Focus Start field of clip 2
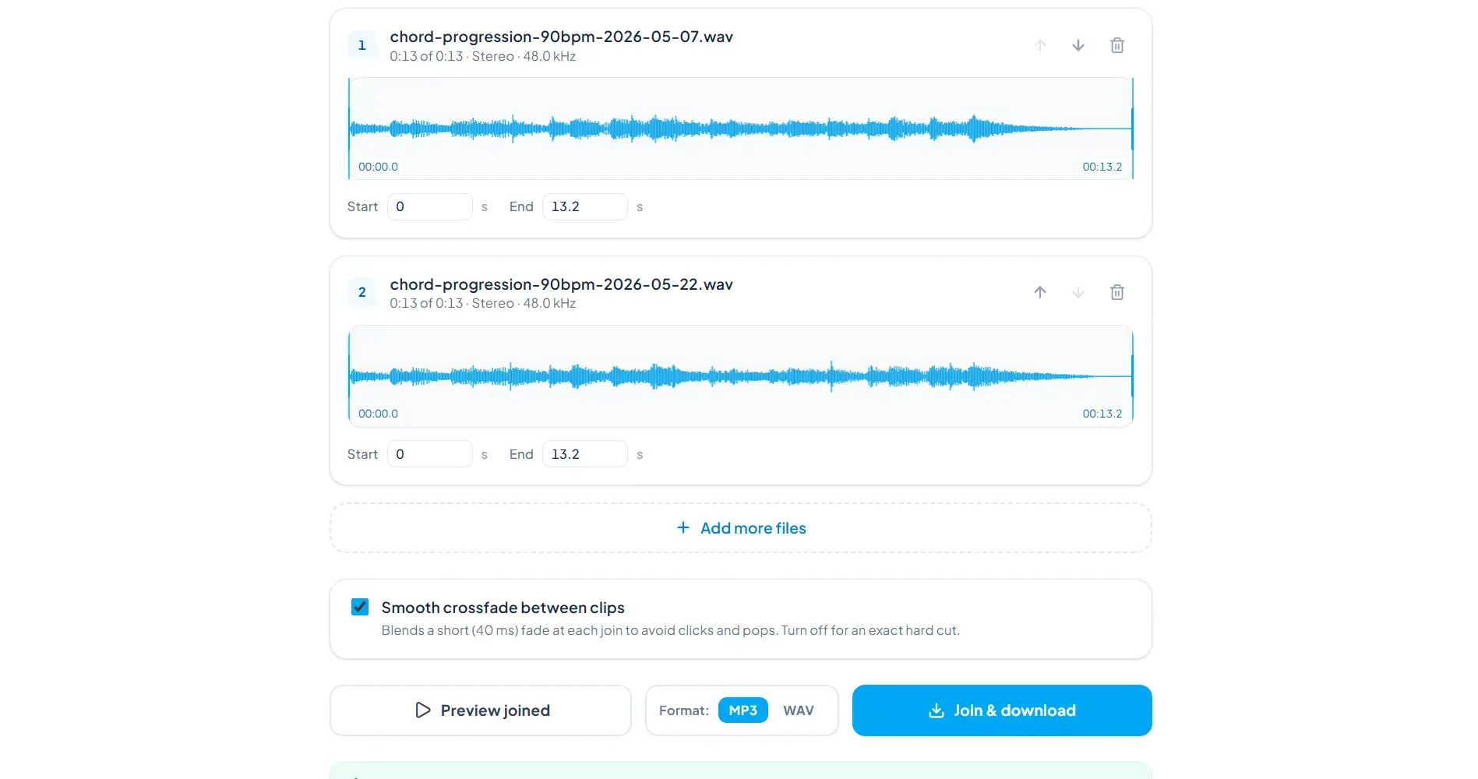This screenshot has height=779, width=1478. coord(430,454)
